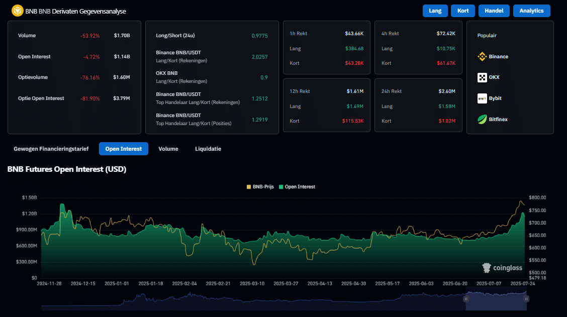
Task: Toggle the Open Interest legend series
Action: (297, 187)
